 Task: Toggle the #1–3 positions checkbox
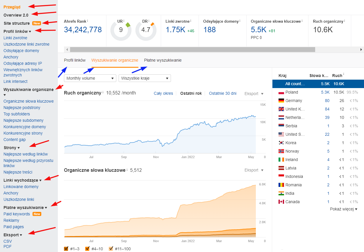tap(66, 249)
